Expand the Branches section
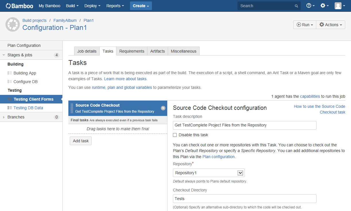 (x=4, y=117)
